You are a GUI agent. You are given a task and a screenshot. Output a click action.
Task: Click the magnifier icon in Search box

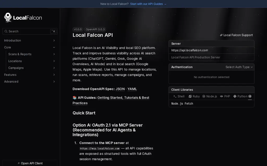tap(6, 31)
